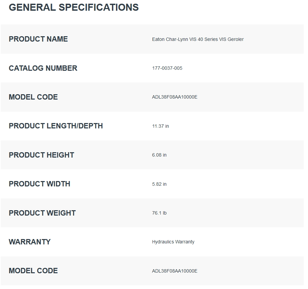This screenshot has height=289, width=308.
Task: Select the Product Height label
Action: click(x=42, y=155)
